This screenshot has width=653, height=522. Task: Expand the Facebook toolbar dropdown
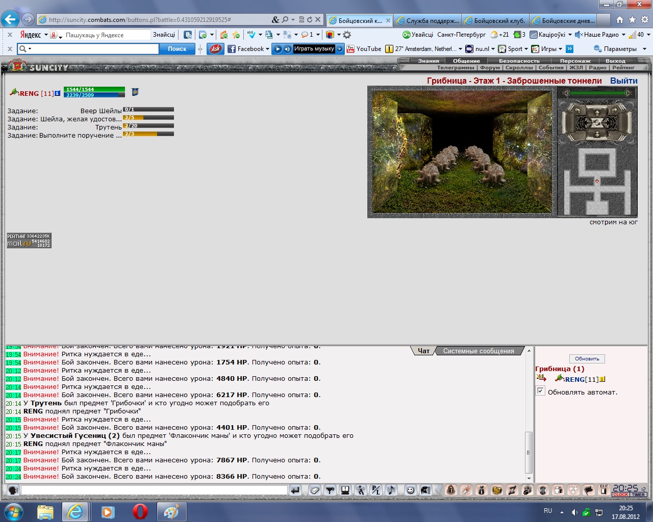[x=267, y=49]
